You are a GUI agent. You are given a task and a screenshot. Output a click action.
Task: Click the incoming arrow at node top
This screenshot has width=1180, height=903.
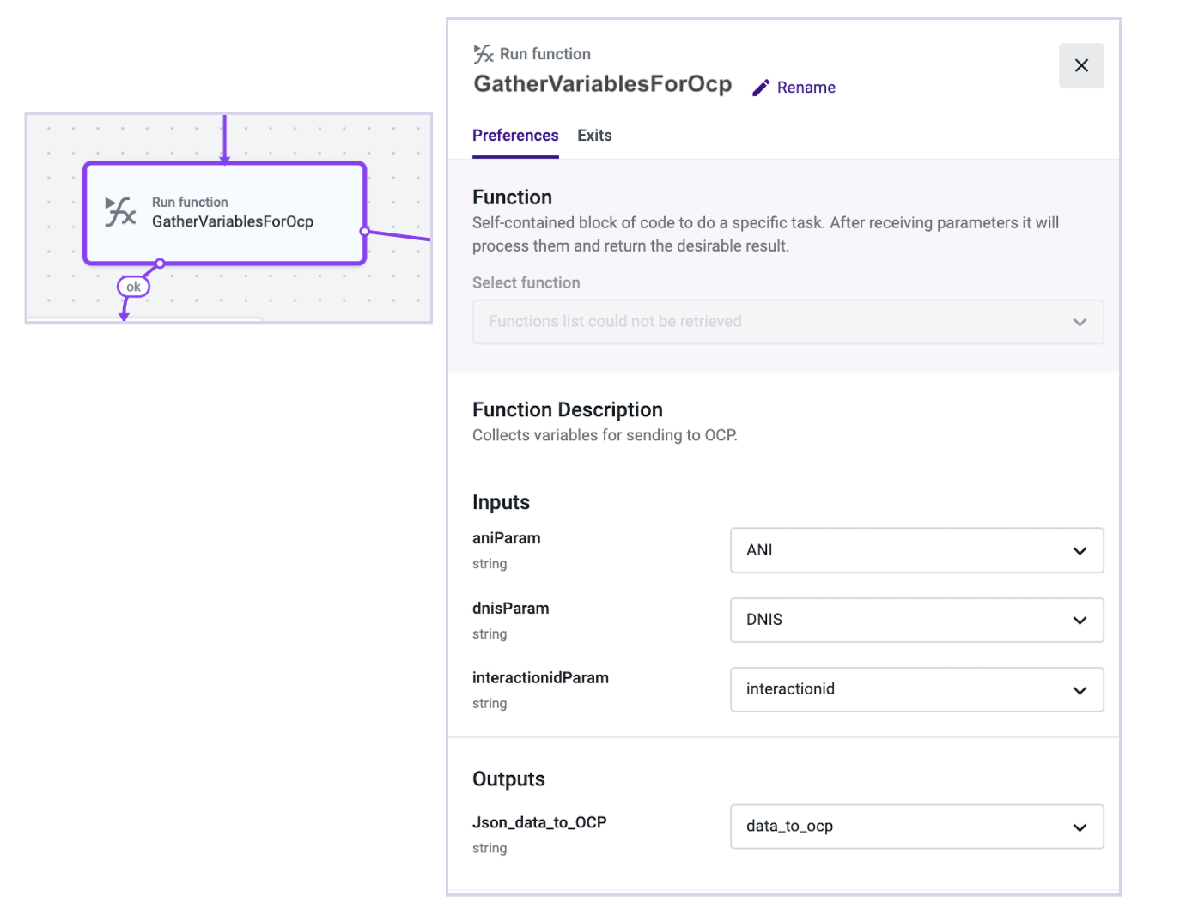(225, 157)
